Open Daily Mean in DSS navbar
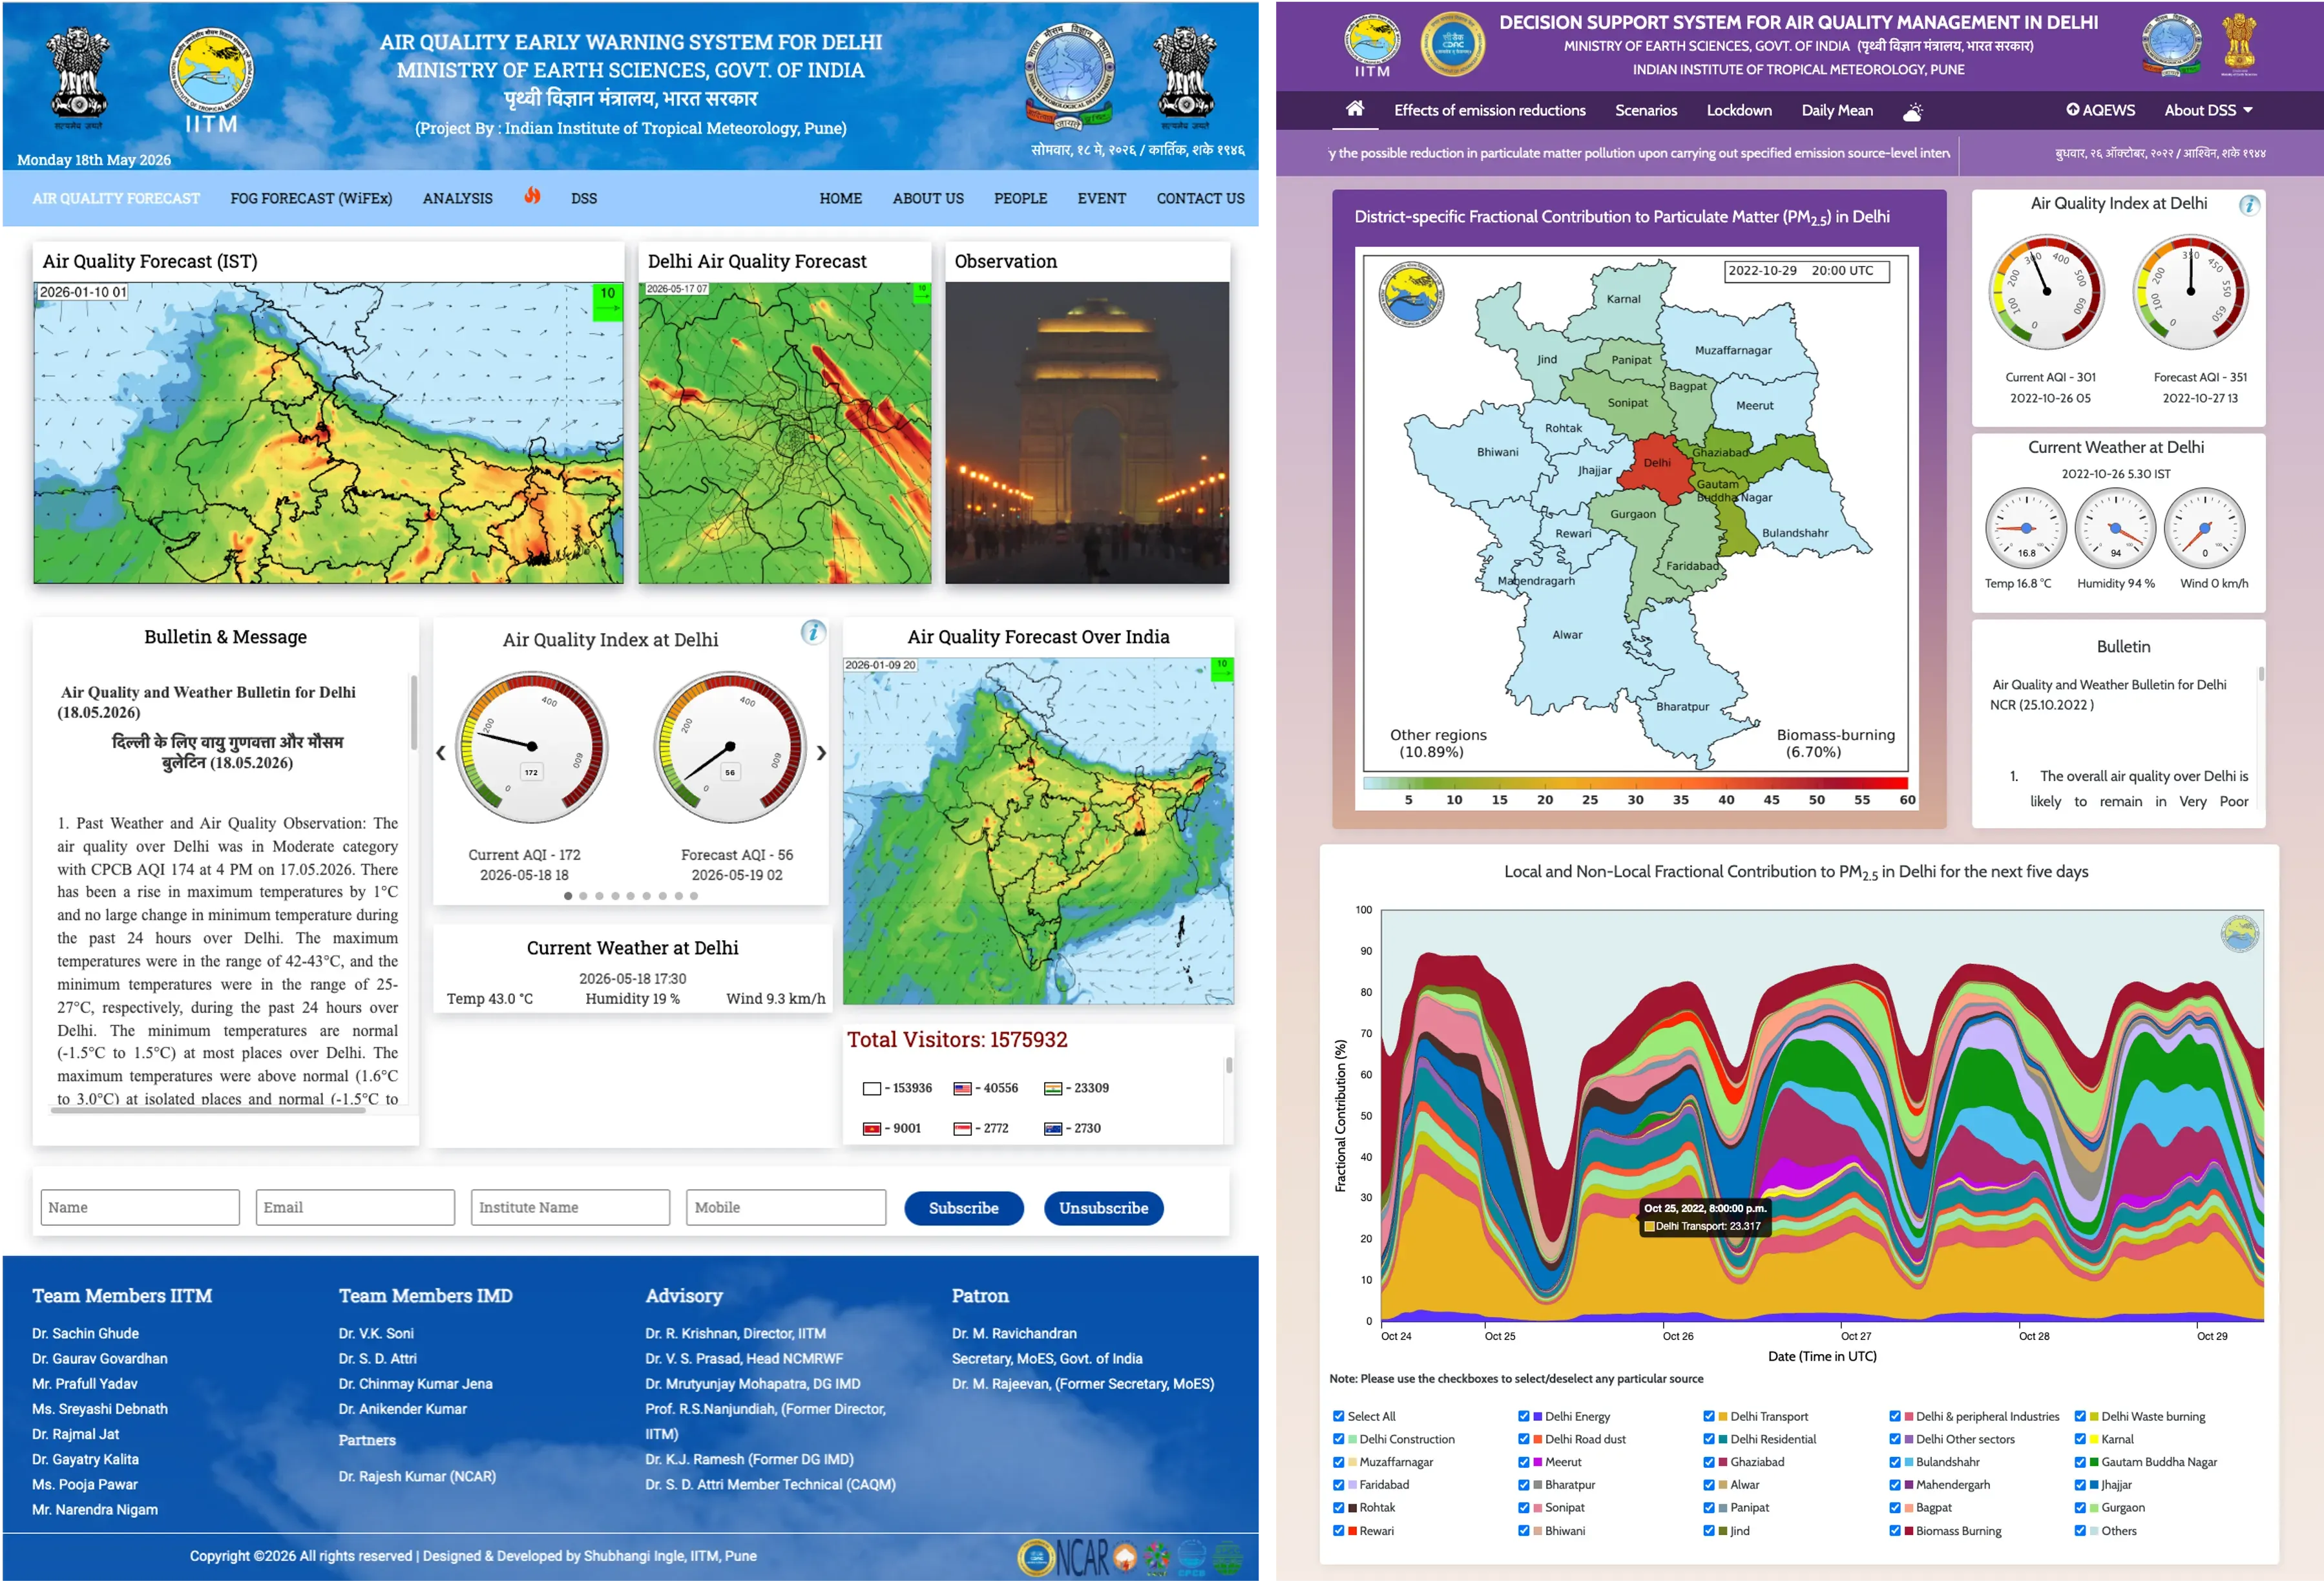This screenshot has height=1581, width=2324. coord(1837,110)
